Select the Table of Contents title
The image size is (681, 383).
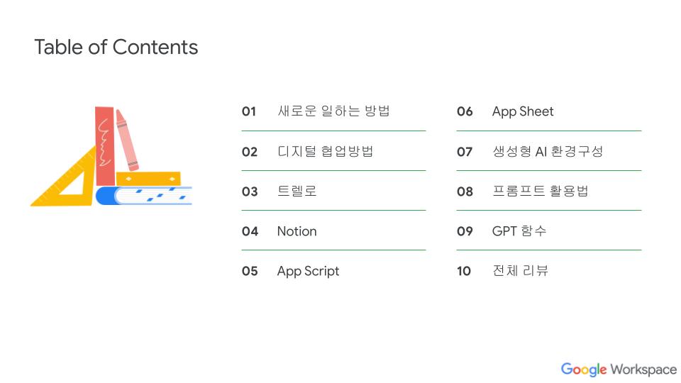coord(116,47)
